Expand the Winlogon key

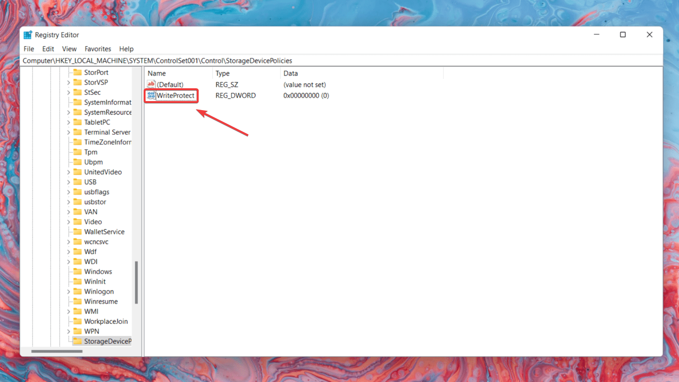pyautogui.click(x=68, y=291)
